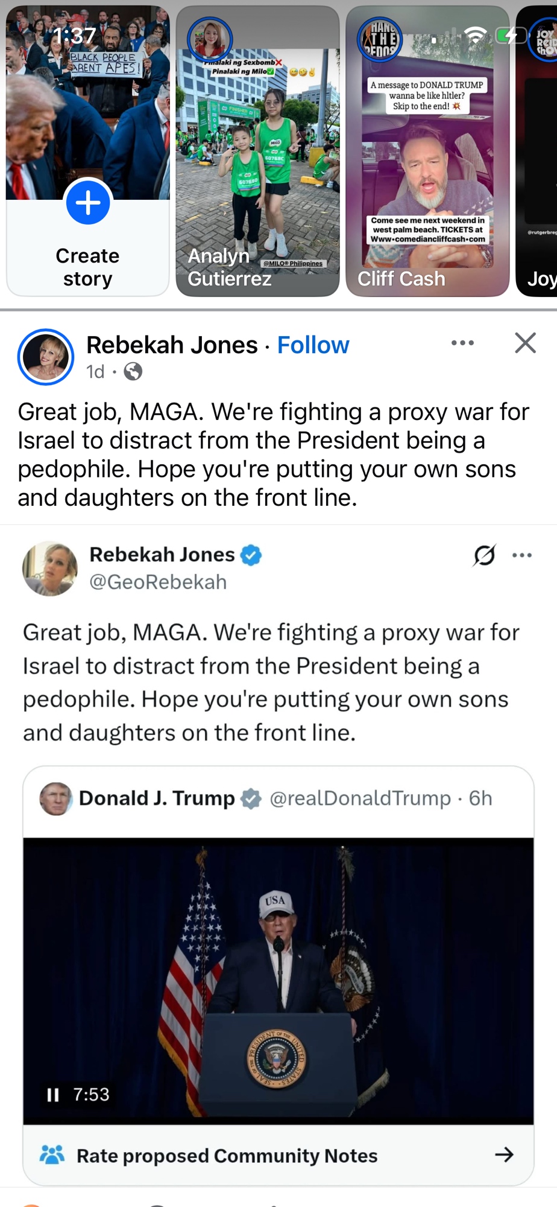The height and width of the screenshot is (1207, 557).
Task: Tap Rebekah Jones' Facebook profile picture
Action: (x=46, y=357)
